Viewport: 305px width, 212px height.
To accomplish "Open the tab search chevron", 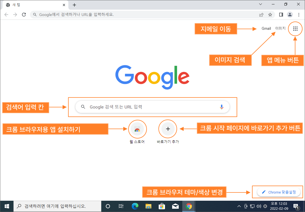I will click(x=261, y=4).
